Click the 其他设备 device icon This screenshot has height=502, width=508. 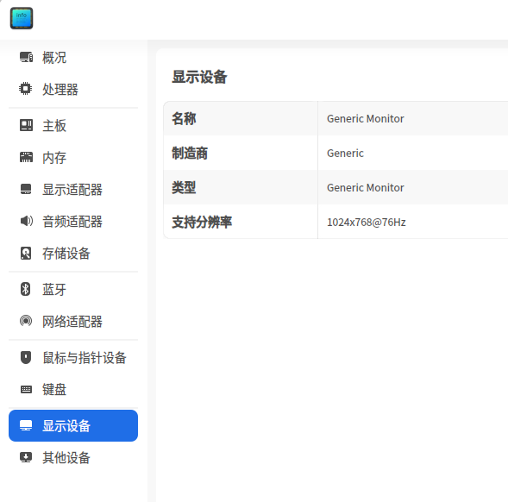point(26,457)
